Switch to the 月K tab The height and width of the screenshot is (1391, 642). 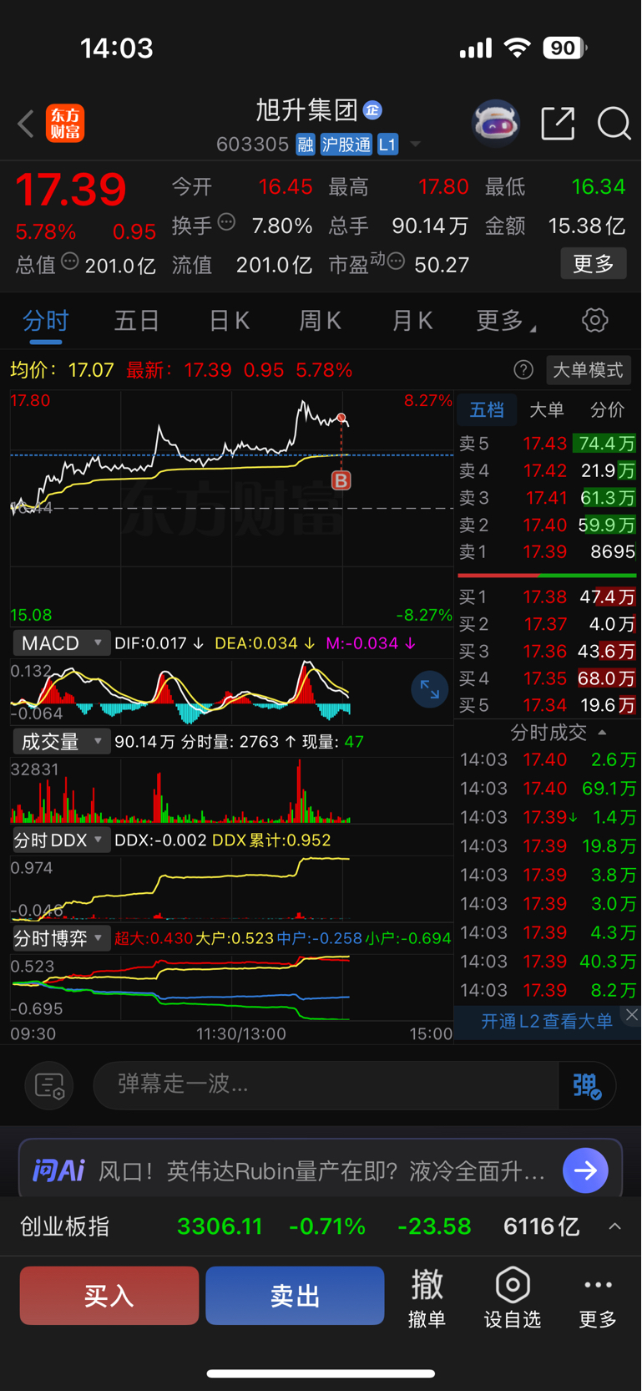tap(412, 320)
